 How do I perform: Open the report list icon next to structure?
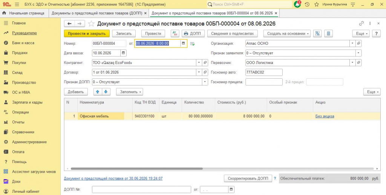coord(328,34)
